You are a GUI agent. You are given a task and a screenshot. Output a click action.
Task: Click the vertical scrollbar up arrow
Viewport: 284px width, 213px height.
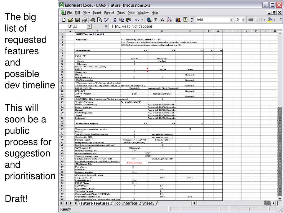coord(280,34)
